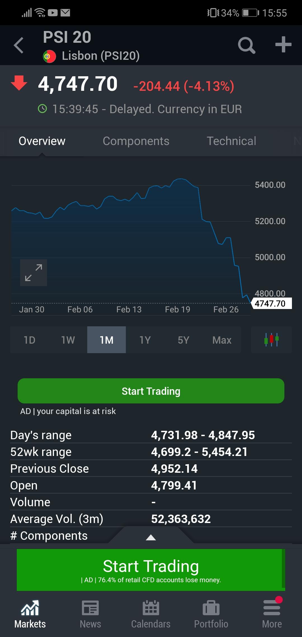This screenshot has width=302, height=637.
Task: Switch chart range to 5Y
Action: pos(183,340)
